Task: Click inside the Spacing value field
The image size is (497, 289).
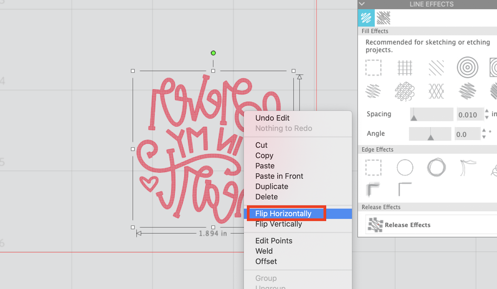Action: pyautogui.click(x=470, y=114)
